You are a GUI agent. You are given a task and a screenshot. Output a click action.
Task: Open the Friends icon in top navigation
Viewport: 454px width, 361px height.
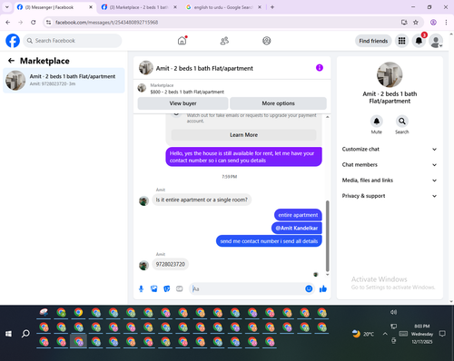tap(224, 41)
